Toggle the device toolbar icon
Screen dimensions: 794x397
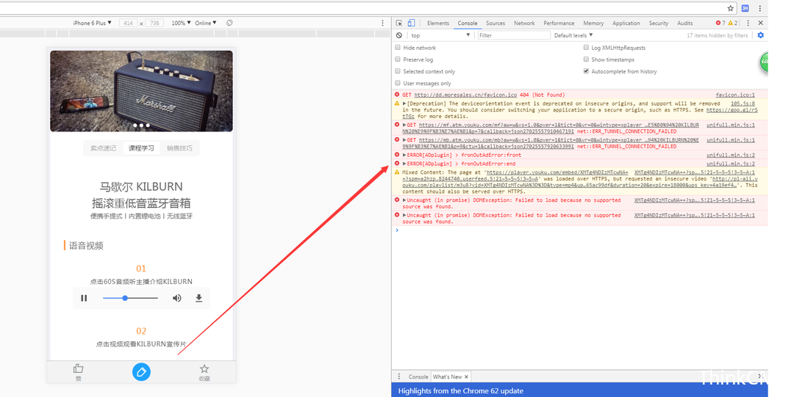pos(411,23)
